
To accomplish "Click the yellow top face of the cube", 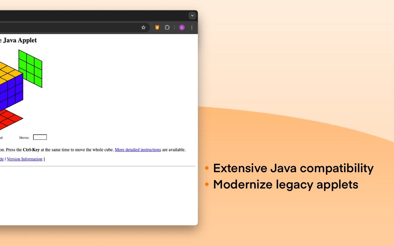I will point(9,73).
